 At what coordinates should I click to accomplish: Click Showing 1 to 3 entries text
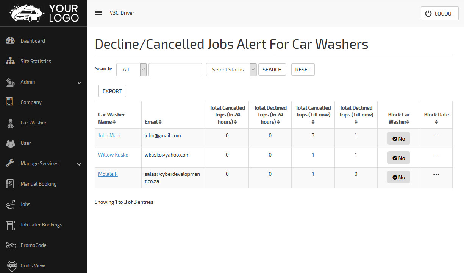pyautogui.click(x=124, y=202)
